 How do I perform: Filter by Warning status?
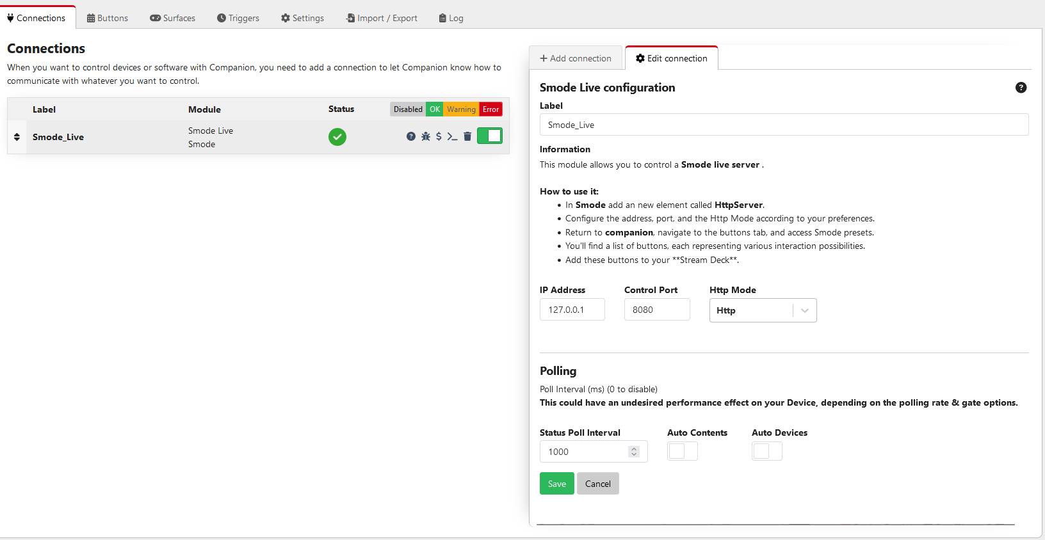coord(461,109)
